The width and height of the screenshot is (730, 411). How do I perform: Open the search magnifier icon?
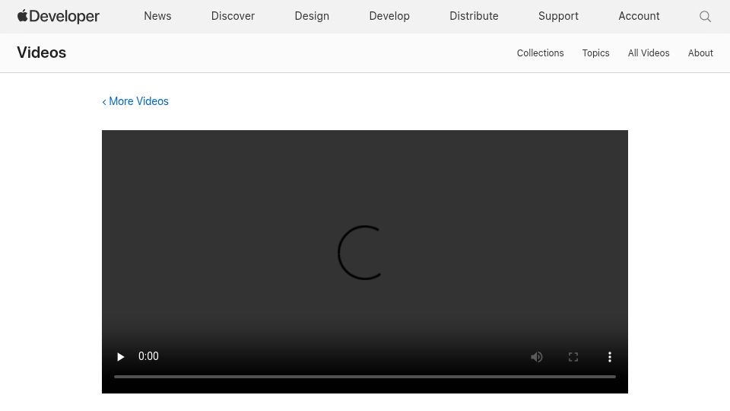point(705,16)
